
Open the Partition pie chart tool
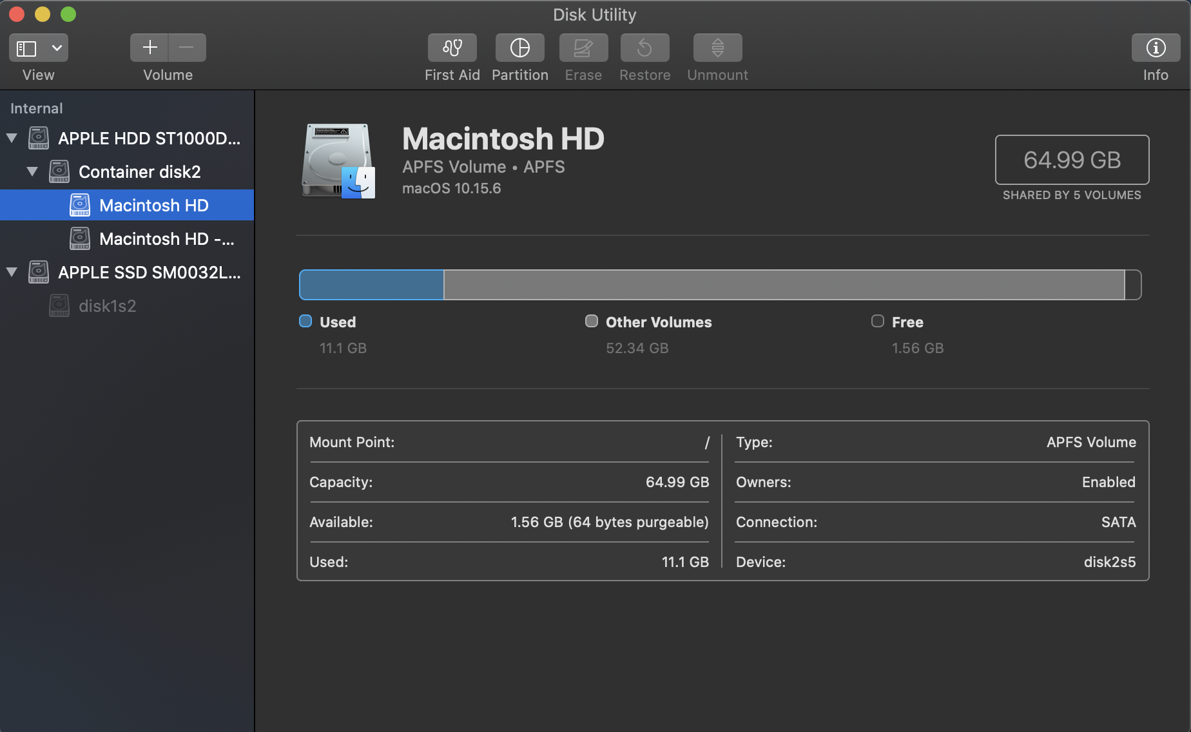(x=520, y=48)
